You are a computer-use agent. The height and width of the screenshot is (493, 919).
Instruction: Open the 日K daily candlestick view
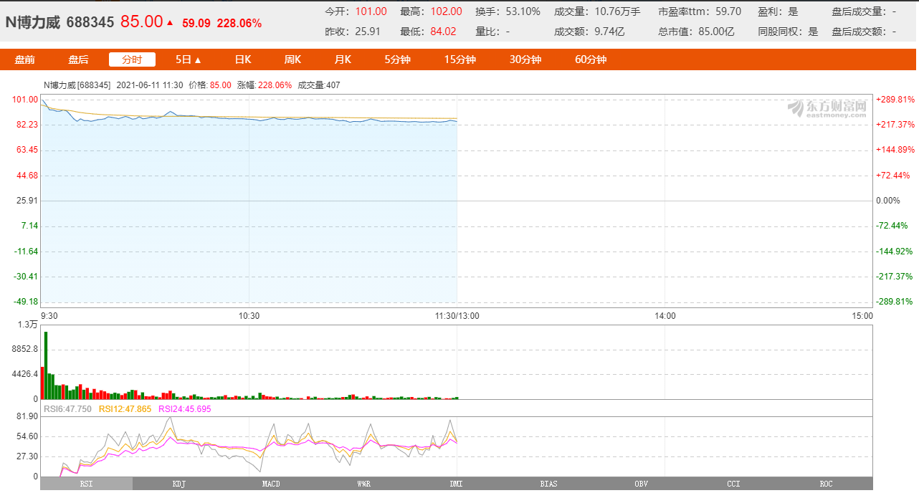[x=243, y=59]
